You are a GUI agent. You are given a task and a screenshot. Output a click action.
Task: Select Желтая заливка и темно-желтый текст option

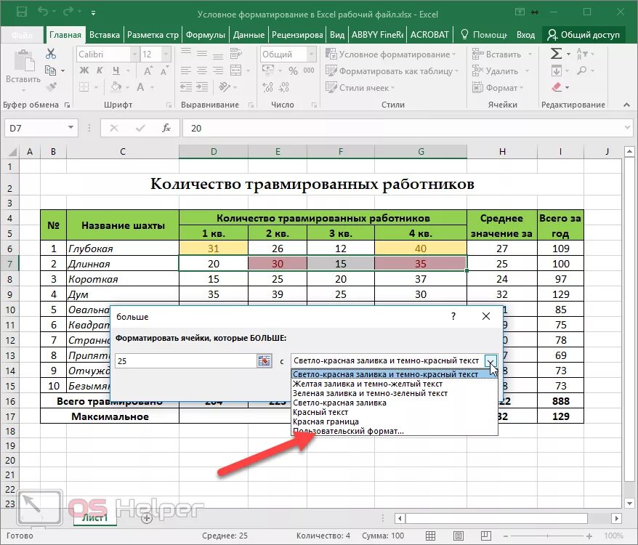click(x=395, y=384)
